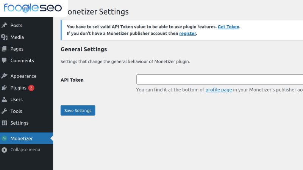Click the Posts pin icon
303x170 pixels.
coord(5,25)
